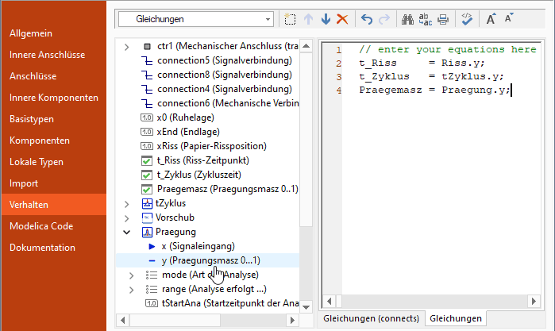Click the undo arrow icon
The width and height of the screenshot is (555, 331).
367,18
